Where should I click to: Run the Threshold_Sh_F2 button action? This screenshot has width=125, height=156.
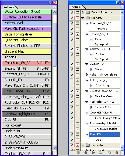coord(27,63)
